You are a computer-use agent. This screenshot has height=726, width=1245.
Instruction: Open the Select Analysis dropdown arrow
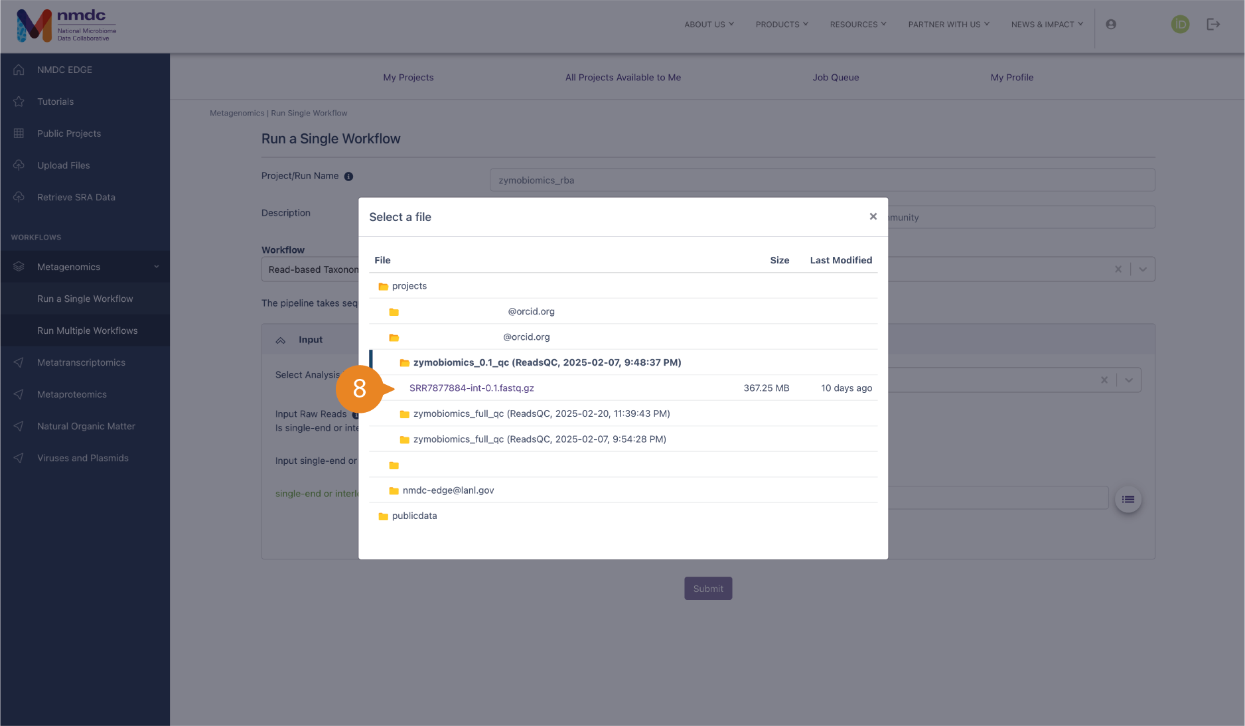(x=1129, y=380)
